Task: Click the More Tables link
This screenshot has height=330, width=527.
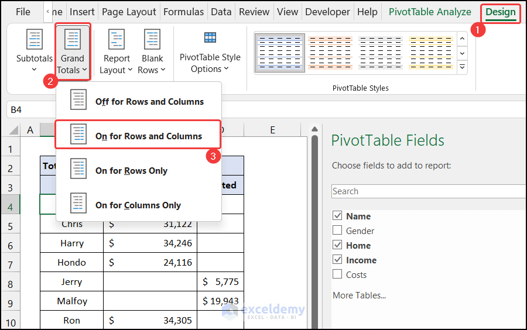Action: pyautogui.click(x=359, y=295)
